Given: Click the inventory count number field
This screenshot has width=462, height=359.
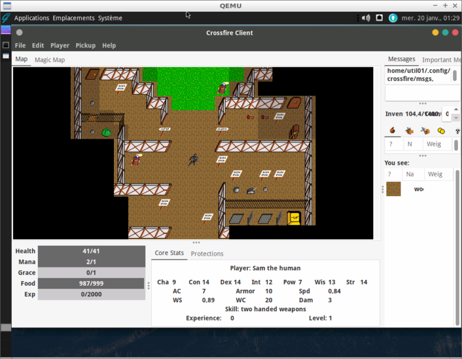Looking at the screenshot, I should (x=447, y=114).
